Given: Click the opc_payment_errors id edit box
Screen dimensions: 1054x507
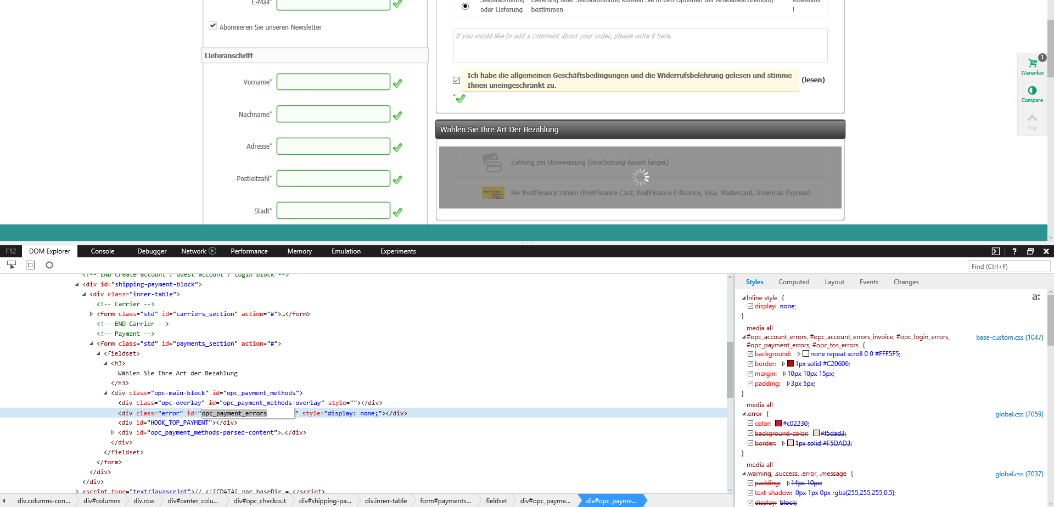Looking at the screenshot, I should click(248, 413).
